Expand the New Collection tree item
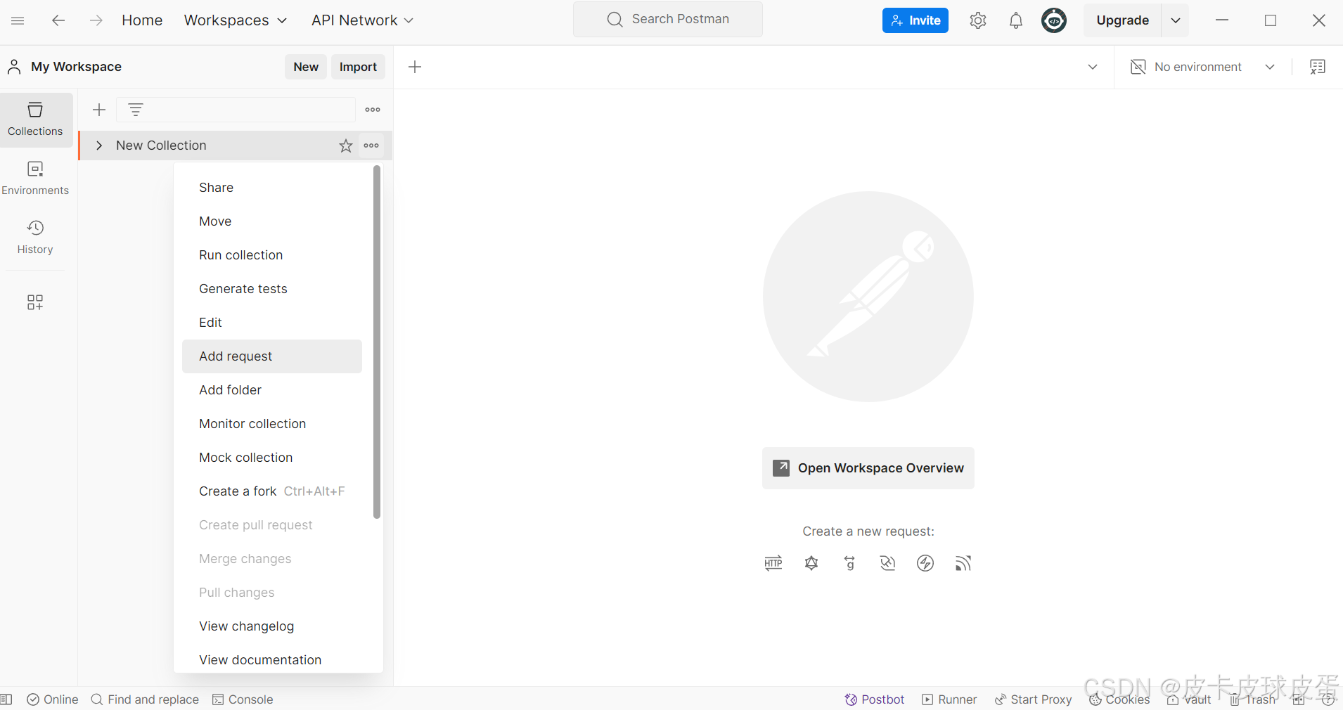 [x=99, y=146]
